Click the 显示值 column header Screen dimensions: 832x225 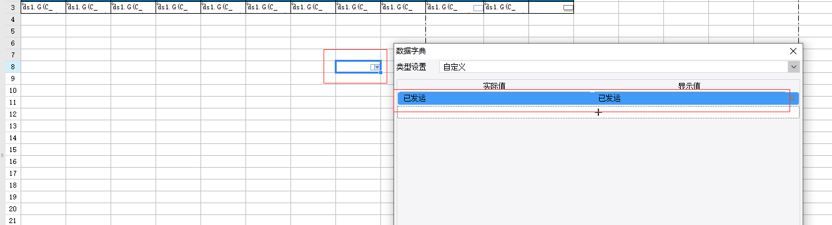(690, 85)
